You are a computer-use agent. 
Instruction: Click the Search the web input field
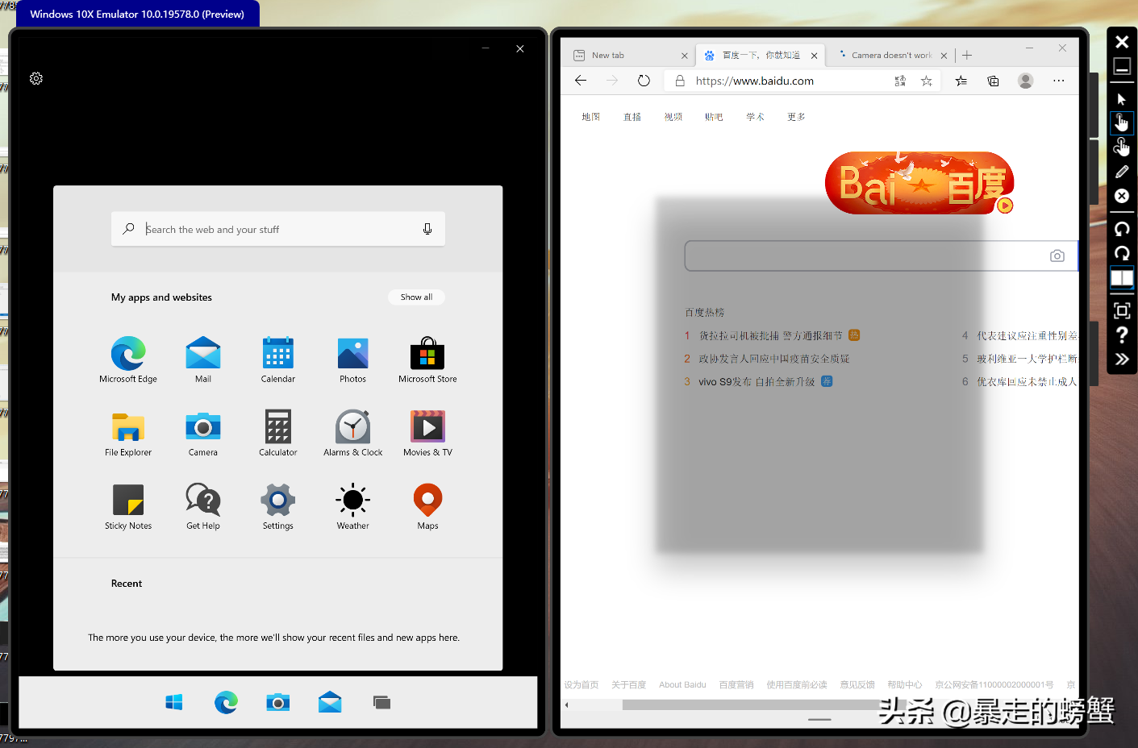pyautogui.click(x=278, y=229)
